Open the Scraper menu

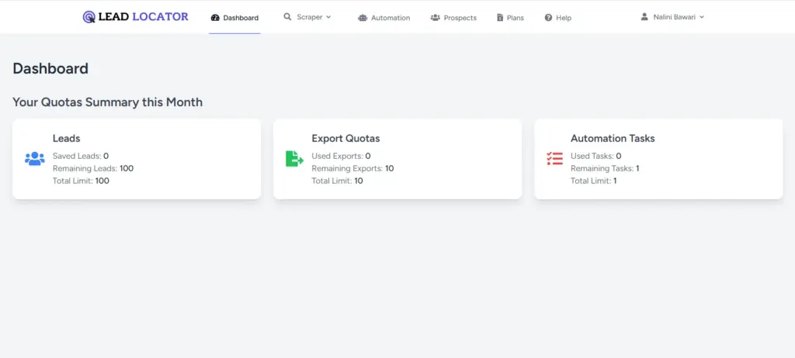307,17
